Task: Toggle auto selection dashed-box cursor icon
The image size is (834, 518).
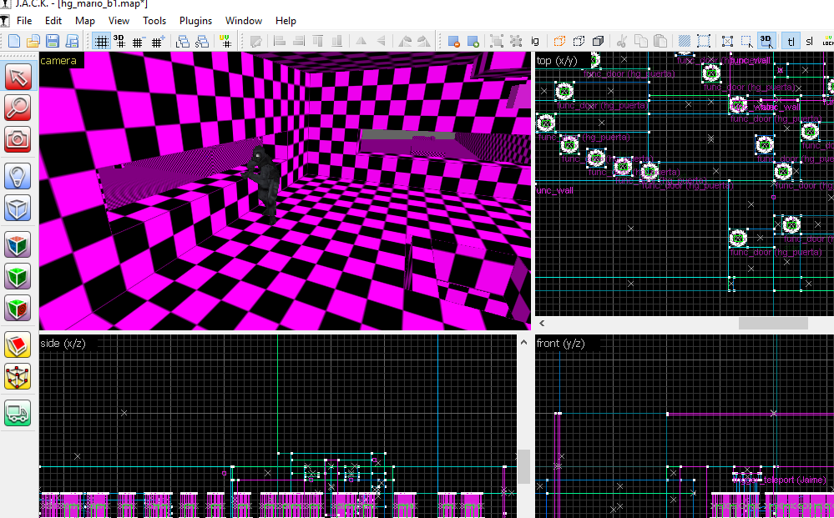Action: [x=747, y=41]
